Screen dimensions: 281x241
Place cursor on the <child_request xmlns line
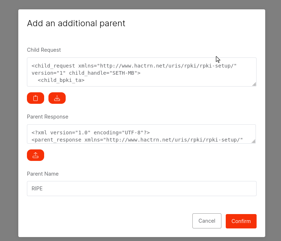pos(134,66)
